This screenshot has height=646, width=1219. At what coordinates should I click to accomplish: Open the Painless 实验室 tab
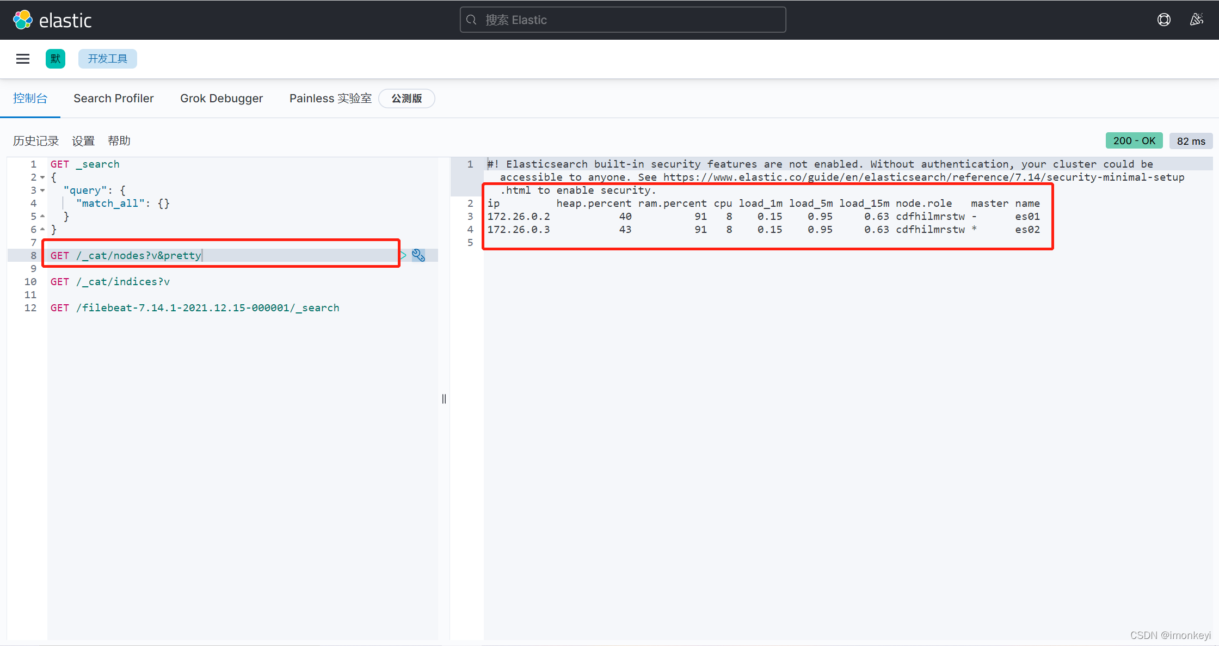click(x=330, y=99)
